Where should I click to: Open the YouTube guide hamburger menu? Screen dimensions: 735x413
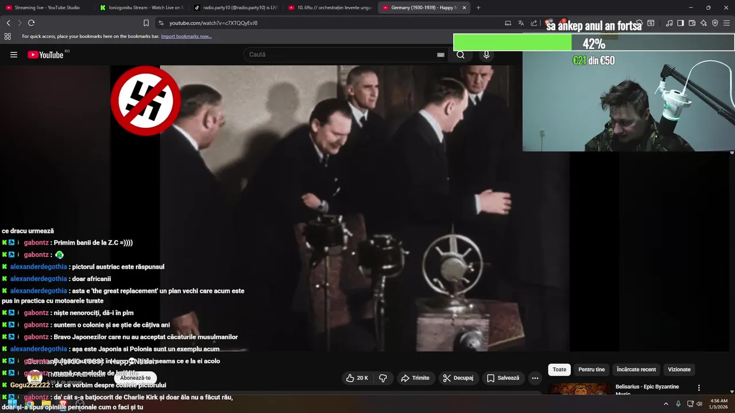[x=14, y=54]
